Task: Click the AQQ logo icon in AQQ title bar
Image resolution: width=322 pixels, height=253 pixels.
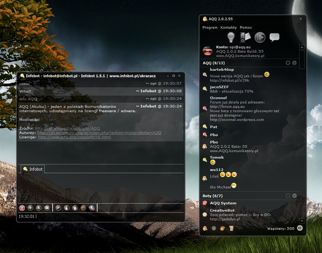Action: 205,19
